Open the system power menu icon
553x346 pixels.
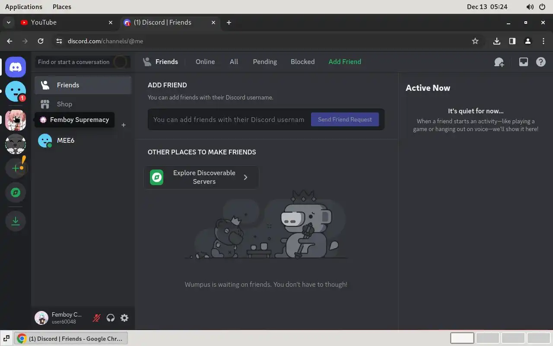click(542, 7)
